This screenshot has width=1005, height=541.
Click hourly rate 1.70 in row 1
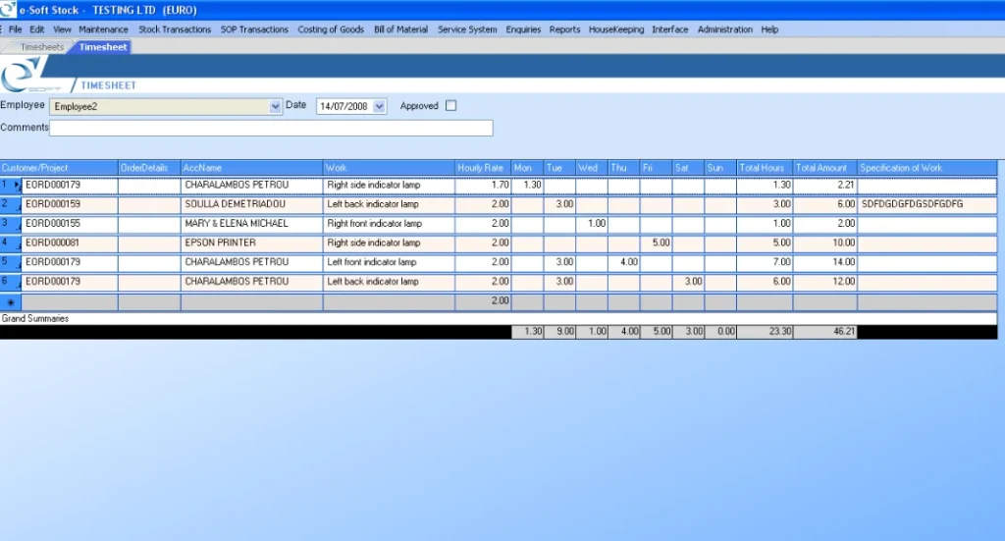tap(483, 186)
